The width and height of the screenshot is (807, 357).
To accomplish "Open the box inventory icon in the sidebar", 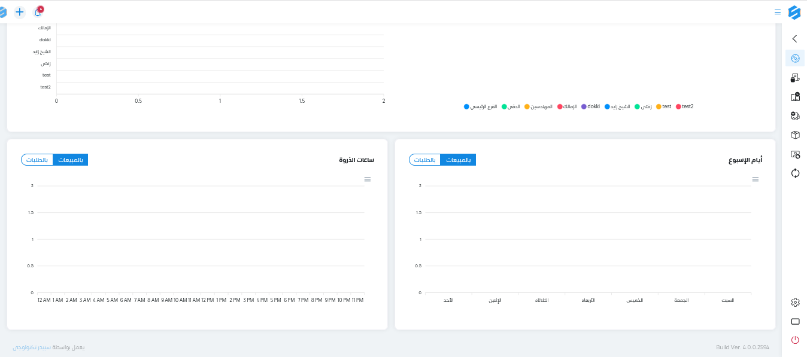I will [x=795, y=135].
